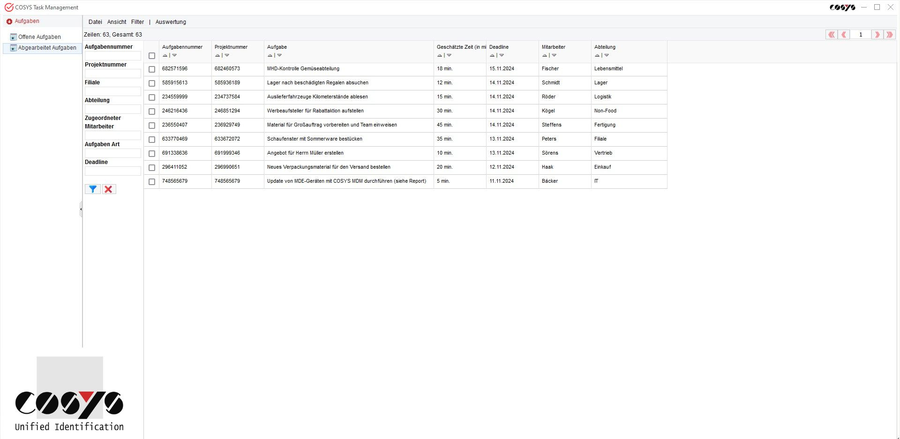Image resolution: width=900 pixels, height=439 pixels.
Task: Sort Geschätzte Zeit column descending
Action: pyautogui.click(x=449, y=55)
